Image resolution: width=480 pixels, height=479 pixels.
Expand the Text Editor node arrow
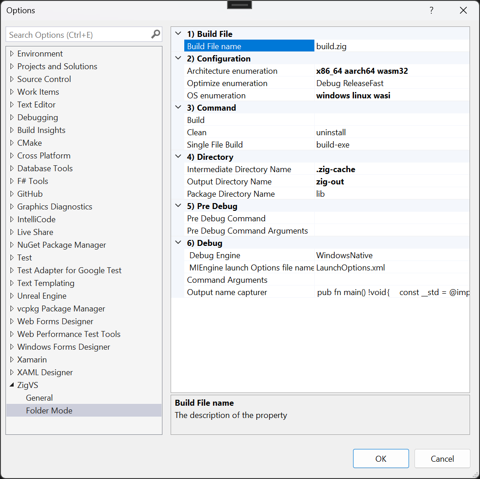click(x=12, y=105)
